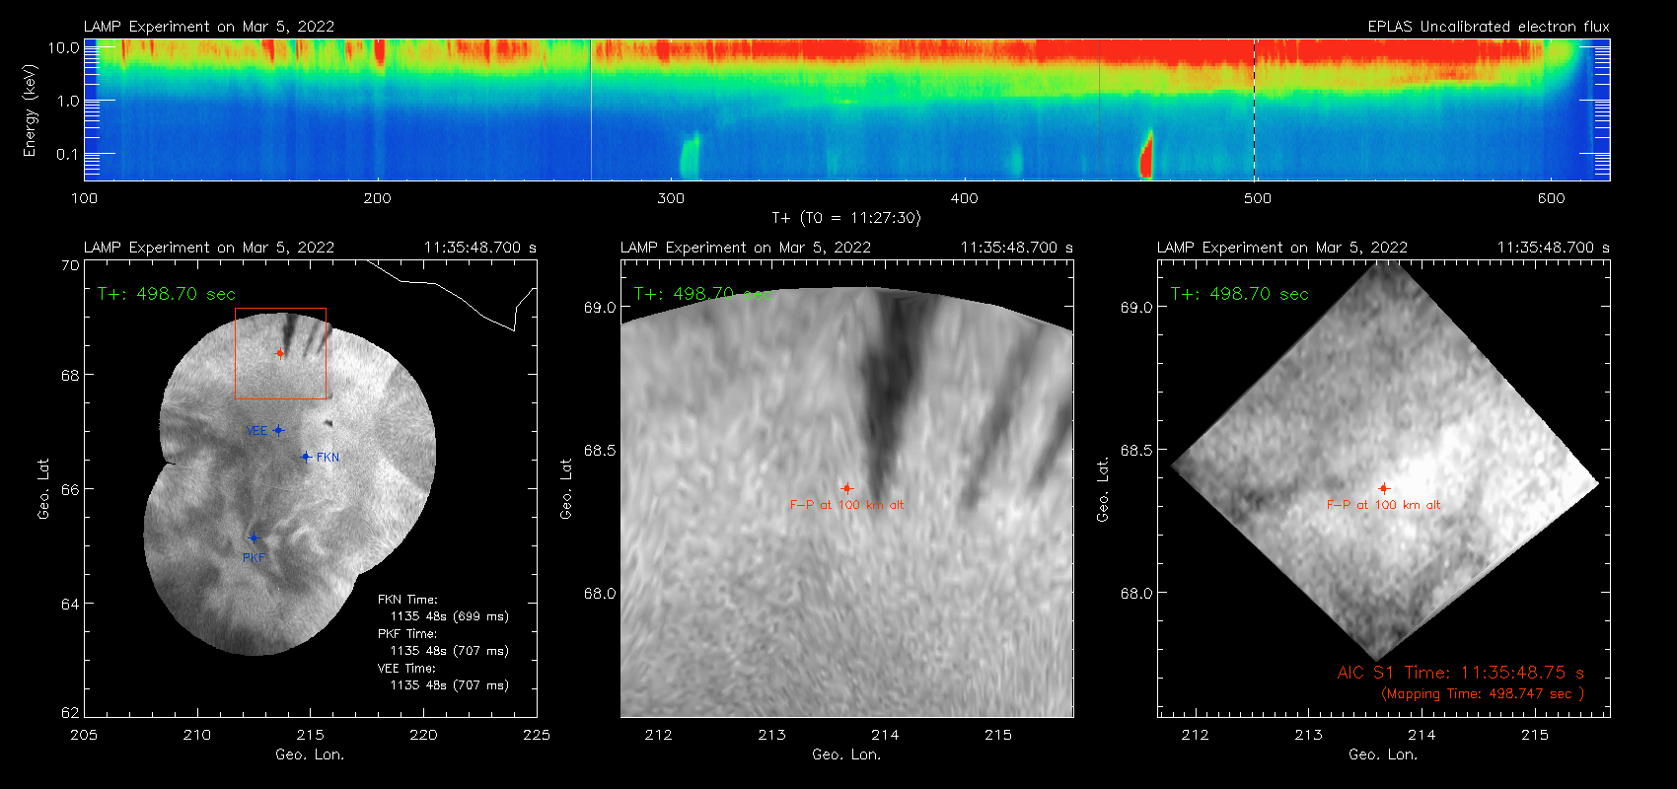Click the green T+: 498.70 sec in the AIC panel
Screen dimensions: 1677x789
click(x=1240, y=294)
